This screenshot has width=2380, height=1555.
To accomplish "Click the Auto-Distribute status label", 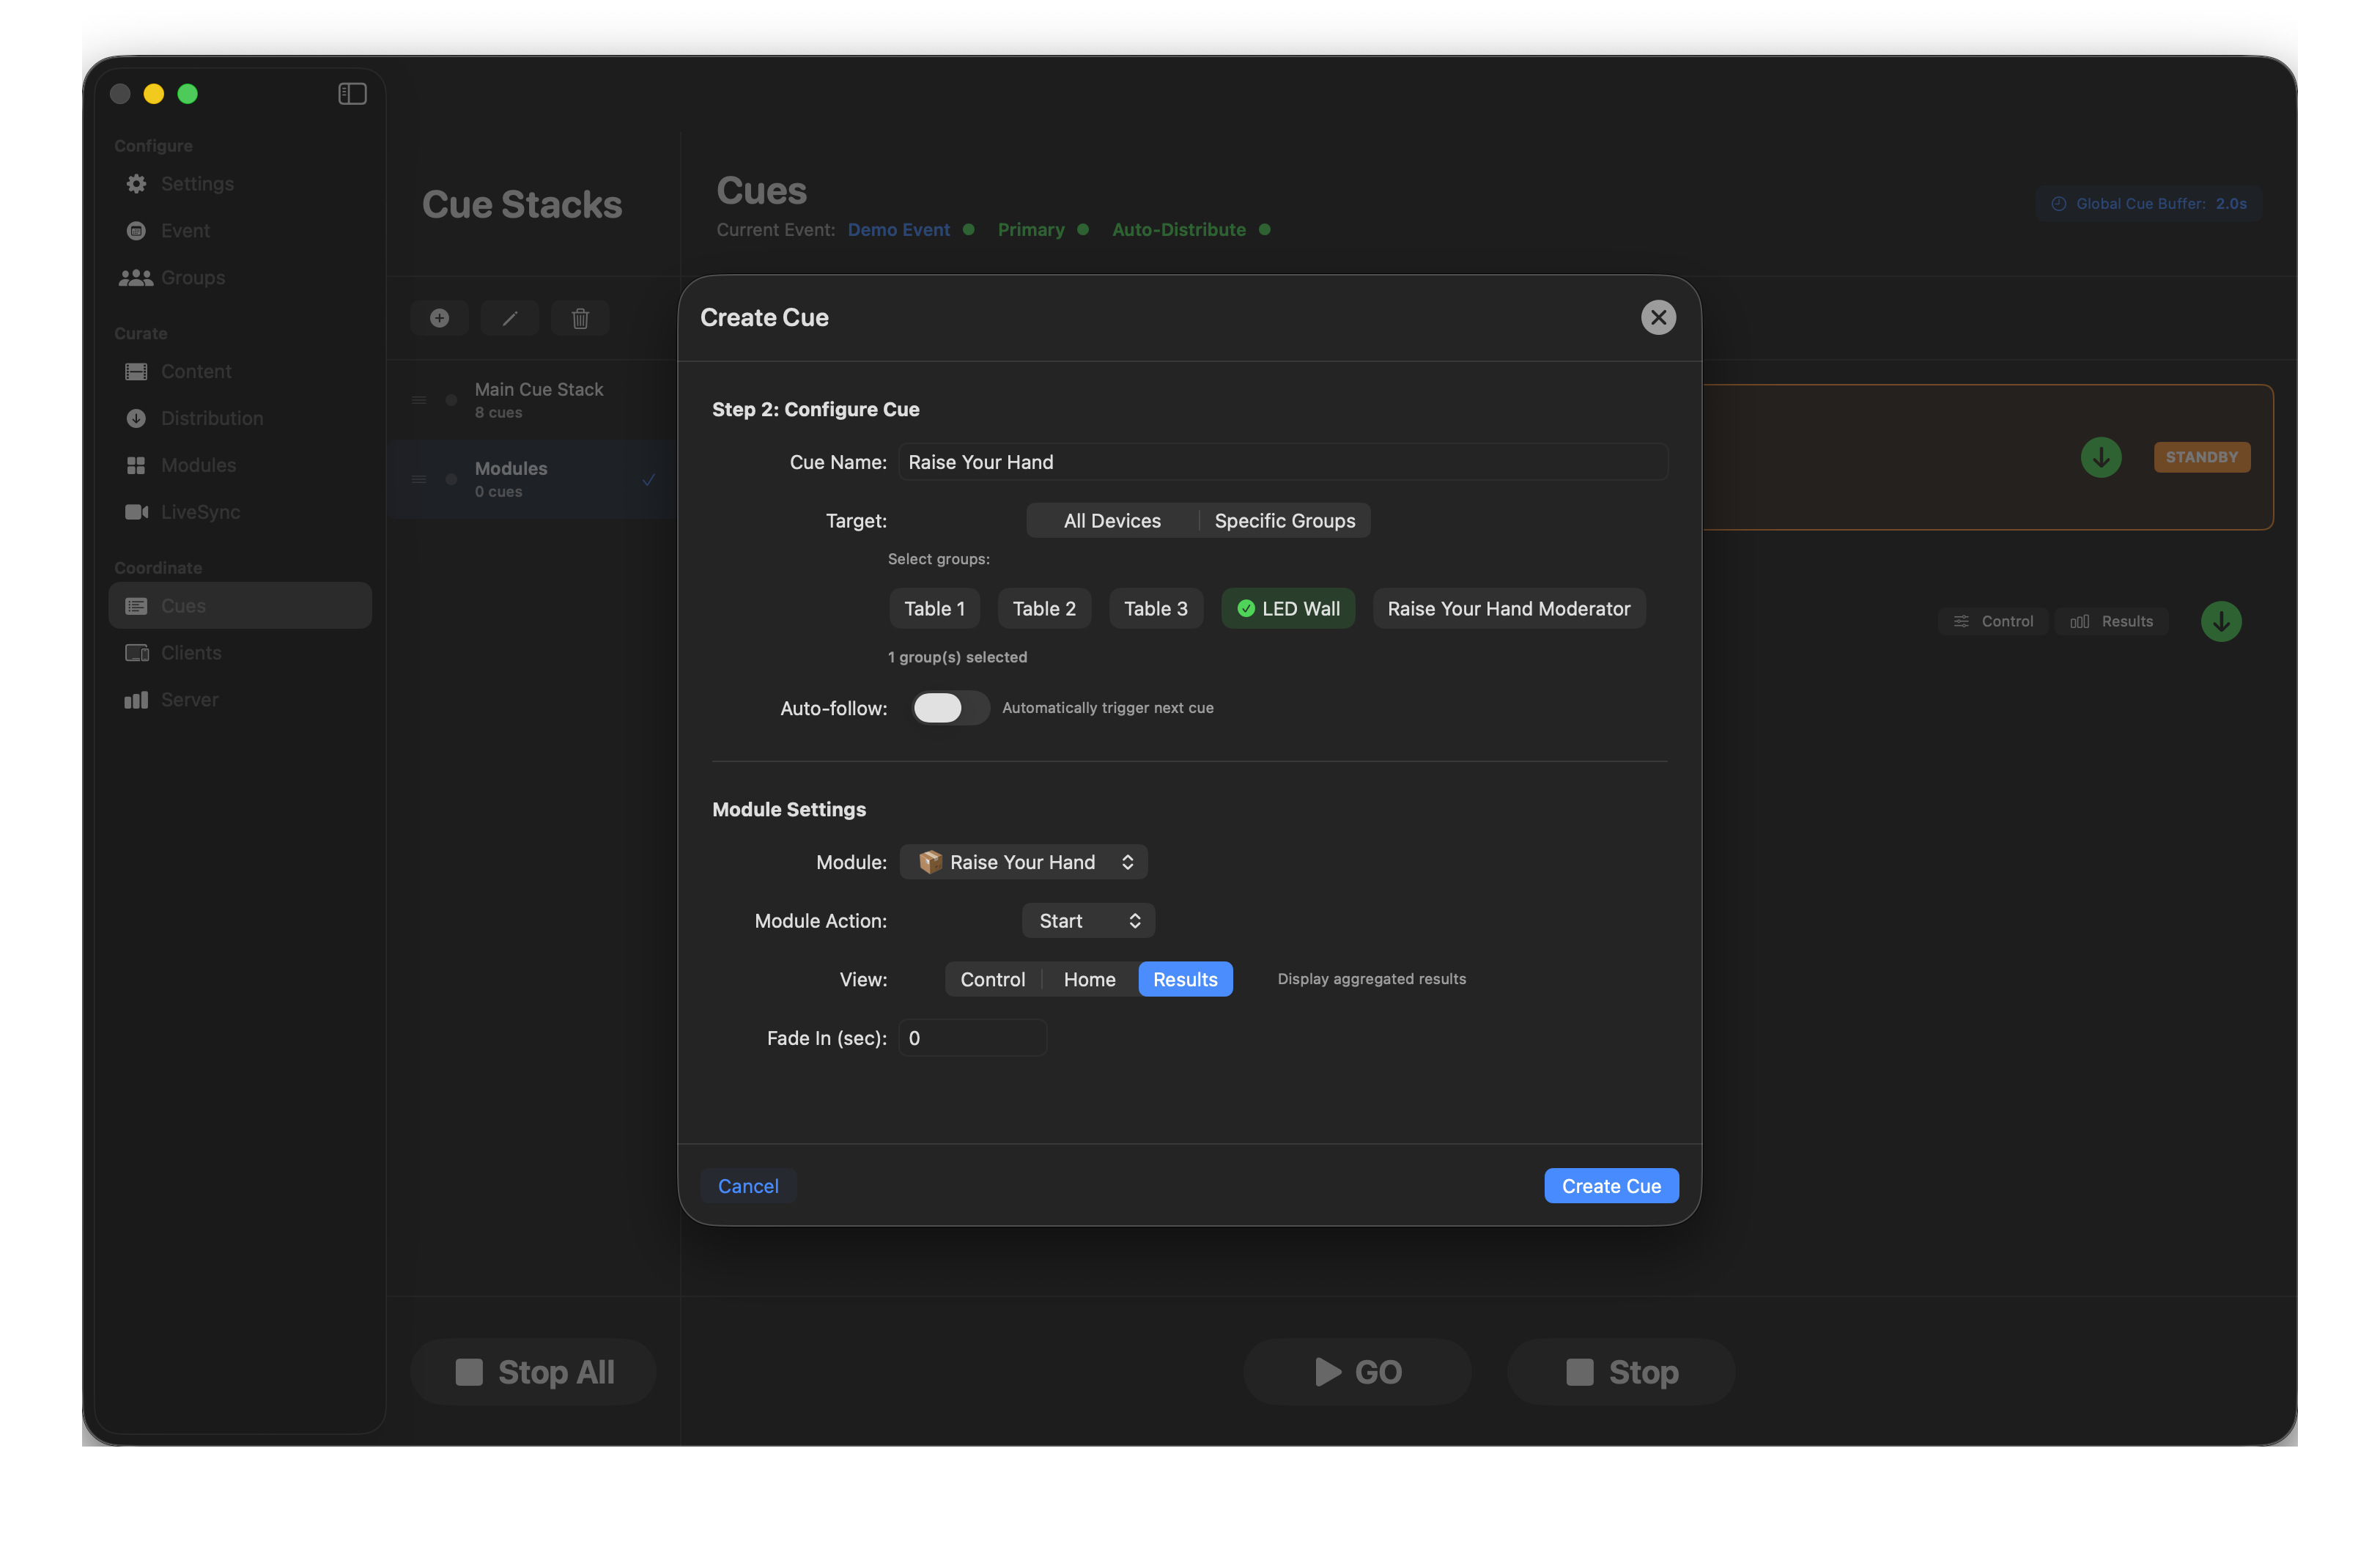I will coord(1179,230).
